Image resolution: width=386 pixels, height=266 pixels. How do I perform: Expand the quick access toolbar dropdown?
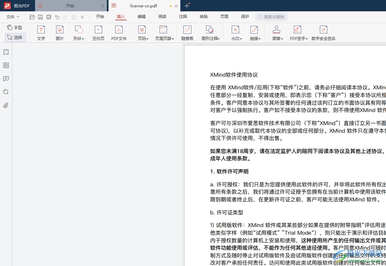pyautogui.click(x=82, y=17)
